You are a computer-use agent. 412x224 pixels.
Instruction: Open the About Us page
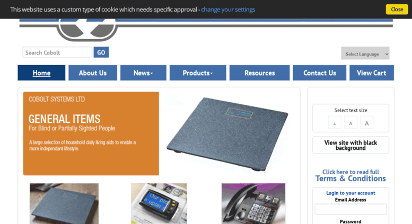click(93, 73)
